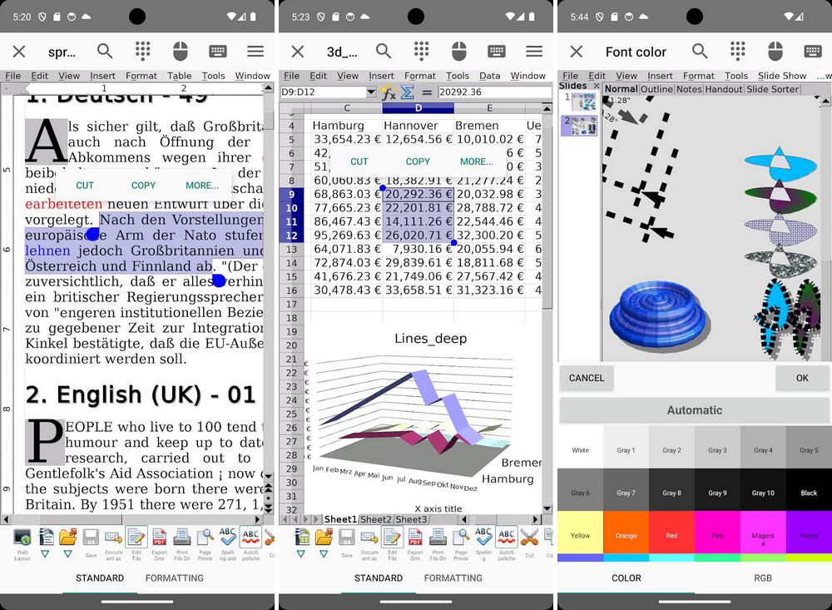Open the Data menu in the spreadsheet
The image size is (832, 610).
click(490, 76)
